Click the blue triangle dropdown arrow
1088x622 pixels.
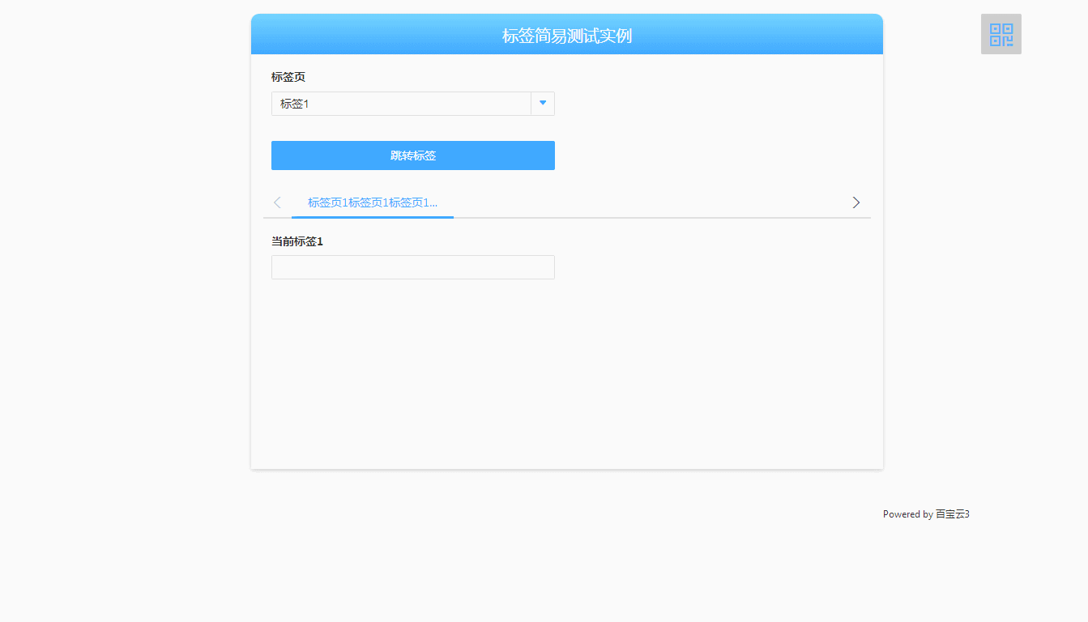coord(543,103)
